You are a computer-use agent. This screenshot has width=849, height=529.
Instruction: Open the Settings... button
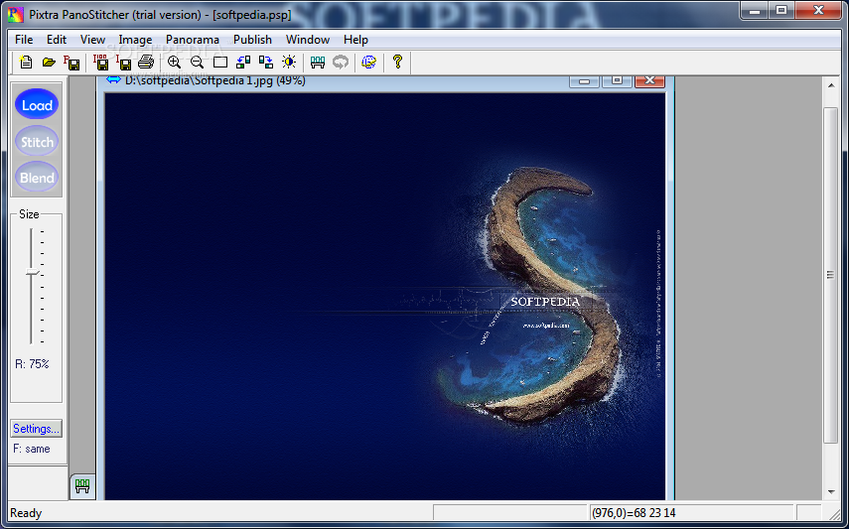tap(37, 429)
